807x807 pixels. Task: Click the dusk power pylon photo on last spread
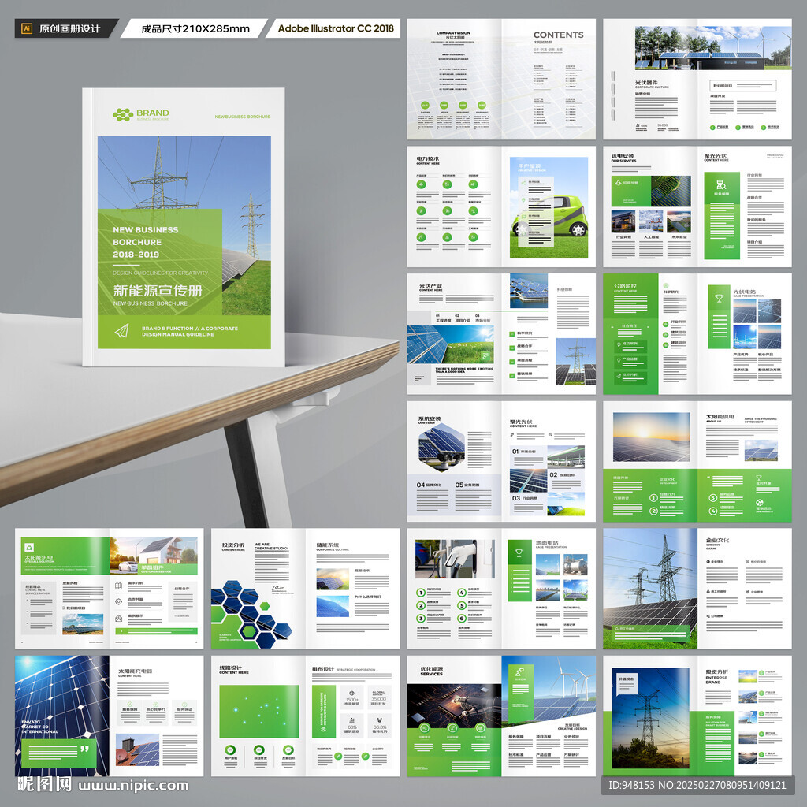pyautogui.click(x=650, y=718)
